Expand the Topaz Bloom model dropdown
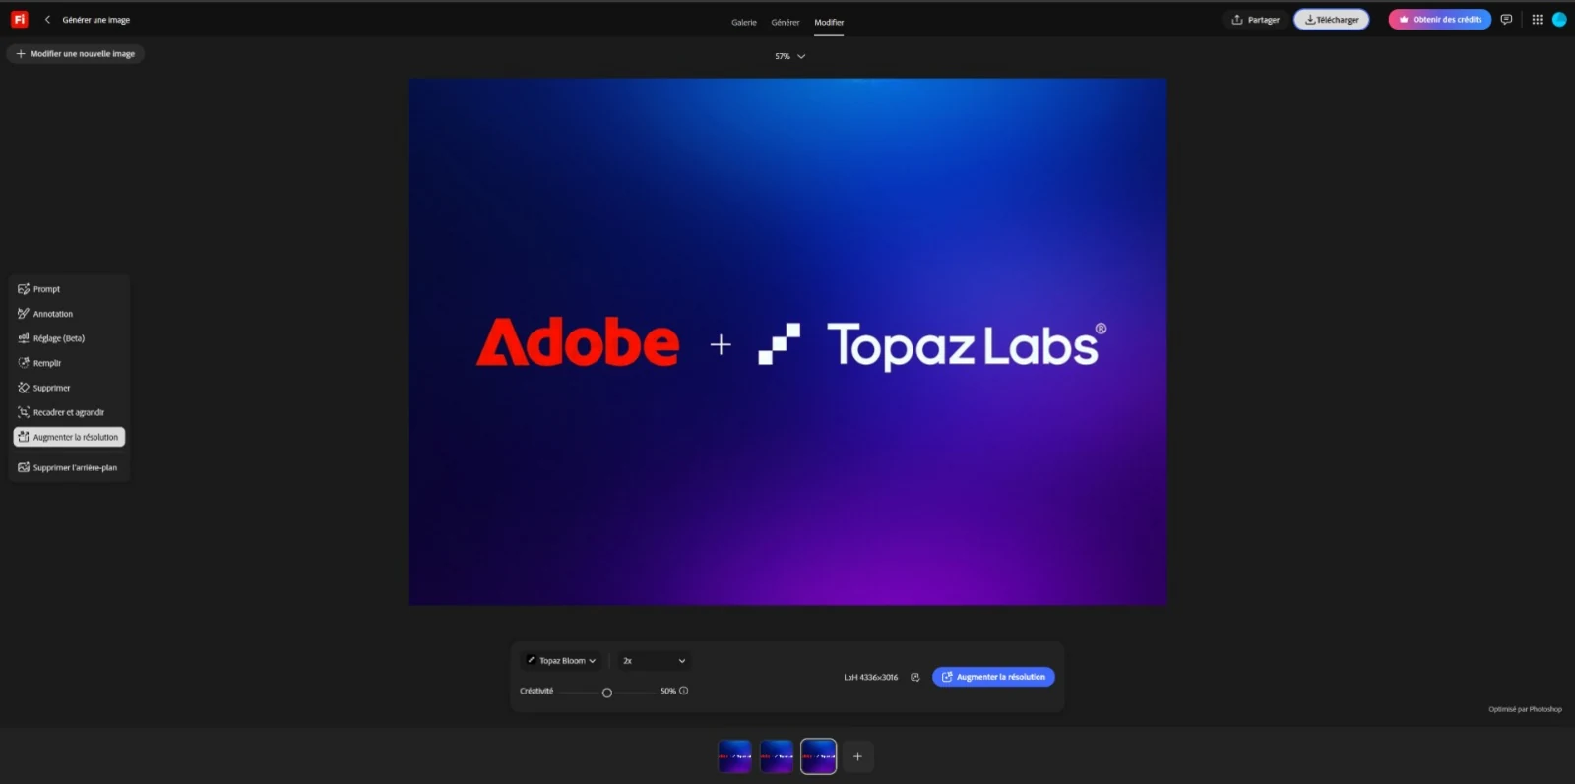The width and height of the screenshot is (1575, 784). point(561,661)
